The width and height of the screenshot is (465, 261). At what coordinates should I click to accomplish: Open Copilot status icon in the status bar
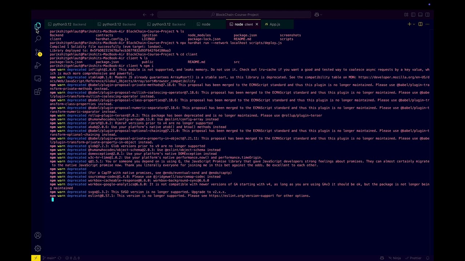[x=382, y=258]
